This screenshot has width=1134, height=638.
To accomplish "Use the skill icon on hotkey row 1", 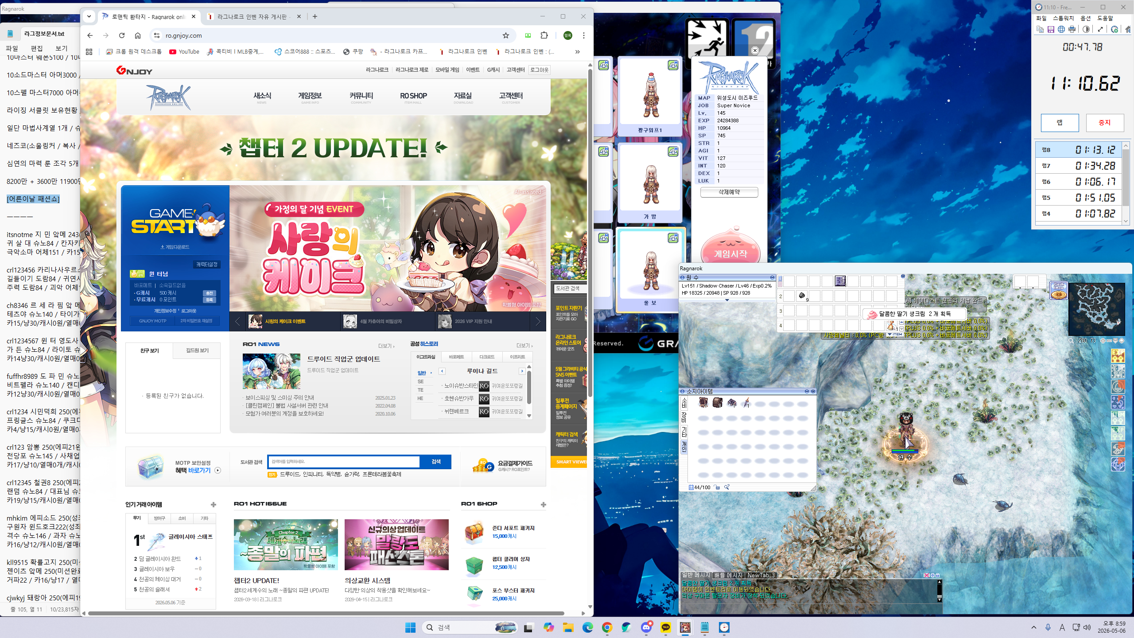I will point(840,281).
